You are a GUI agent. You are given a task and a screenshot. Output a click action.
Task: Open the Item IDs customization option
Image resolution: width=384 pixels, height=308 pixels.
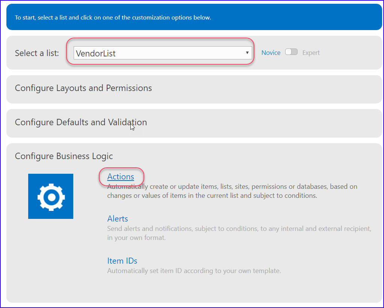(x=122, y=260)
